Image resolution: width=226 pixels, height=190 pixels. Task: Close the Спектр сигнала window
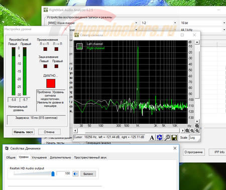pyautogui.click(x=194, y=35)
